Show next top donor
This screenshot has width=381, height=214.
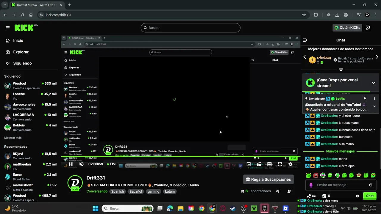coord(377,57)
